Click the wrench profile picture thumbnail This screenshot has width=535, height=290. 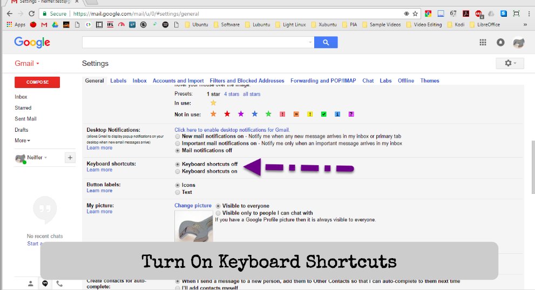click(x=193, y=226)
